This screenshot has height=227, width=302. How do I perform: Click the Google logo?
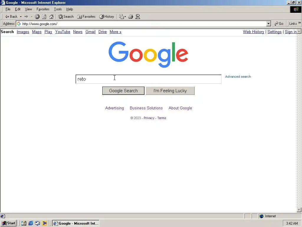click(x=148, y=54)
